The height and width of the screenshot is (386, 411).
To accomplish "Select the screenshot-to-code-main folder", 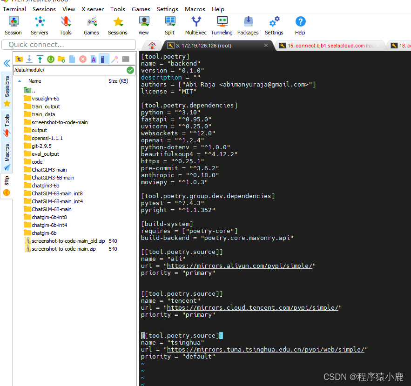I will pos(55,122).
